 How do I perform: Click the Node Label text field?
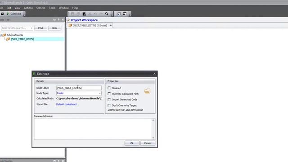pyautogui.click(x=79, y=88)
